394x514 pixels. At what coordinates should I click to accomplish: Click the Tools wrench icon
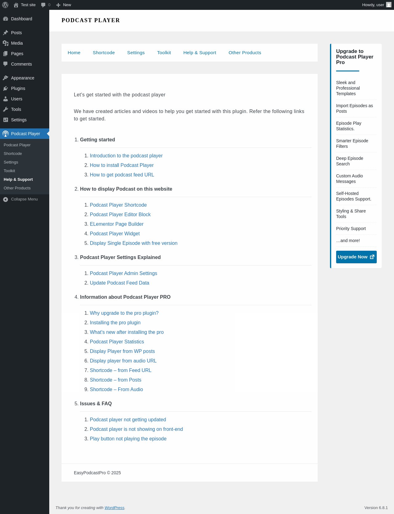[6, 109]
